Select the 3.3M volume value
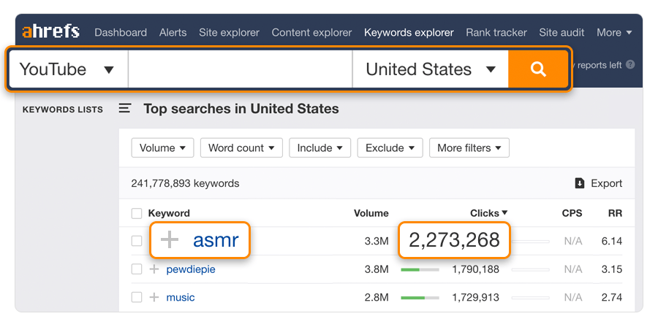 coord(377,241)
